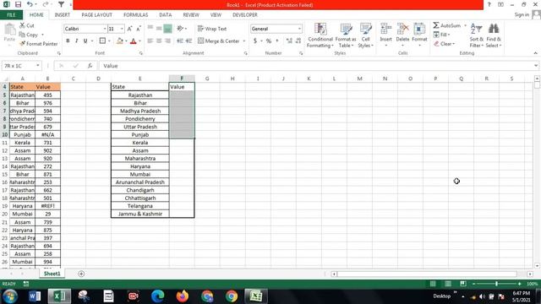Image resolution: width=541 pixels, height=304 pixels.
Task: Click the Paste clipboard icon
Action: coord(9,30)
